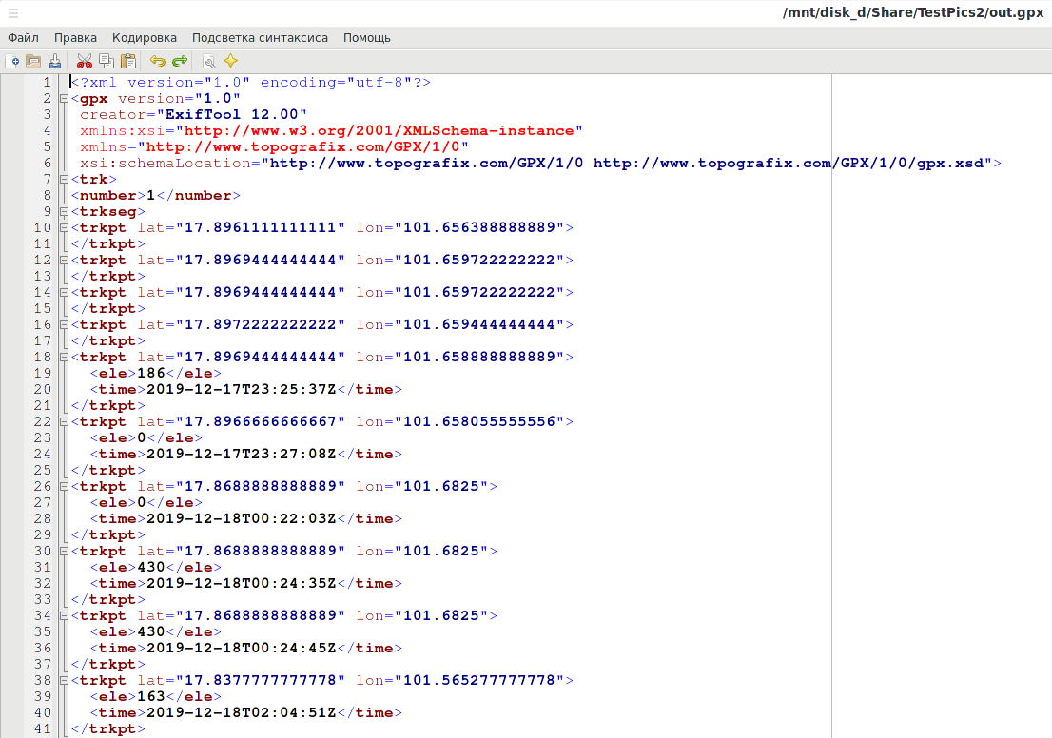Open the find/search document icon
The height and width of the screenshot is (738, 1052).
[x=208, y=62]
